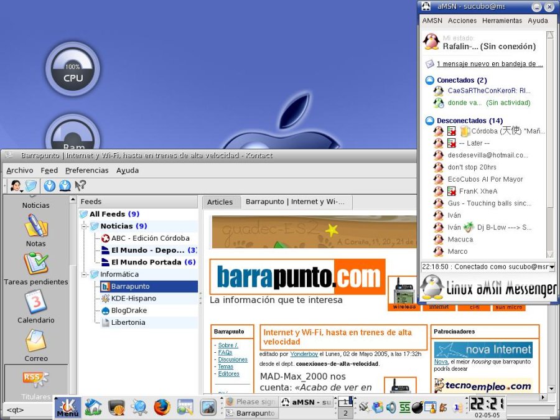Select the Libertonia feed
This screenshot has width=560, height=420.
[128, 322]
